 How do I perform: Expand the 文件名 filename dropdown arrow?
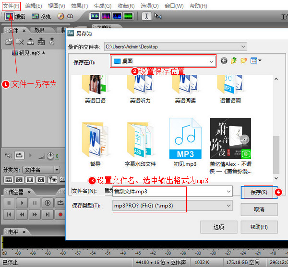coord(228,191)
